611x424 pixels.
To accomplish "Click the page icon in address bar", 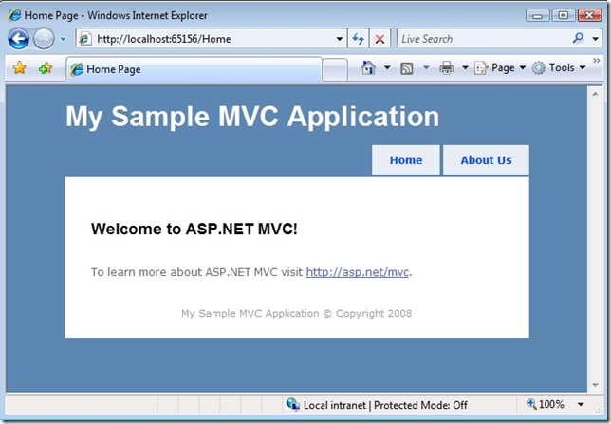I will tap(85, 39).
